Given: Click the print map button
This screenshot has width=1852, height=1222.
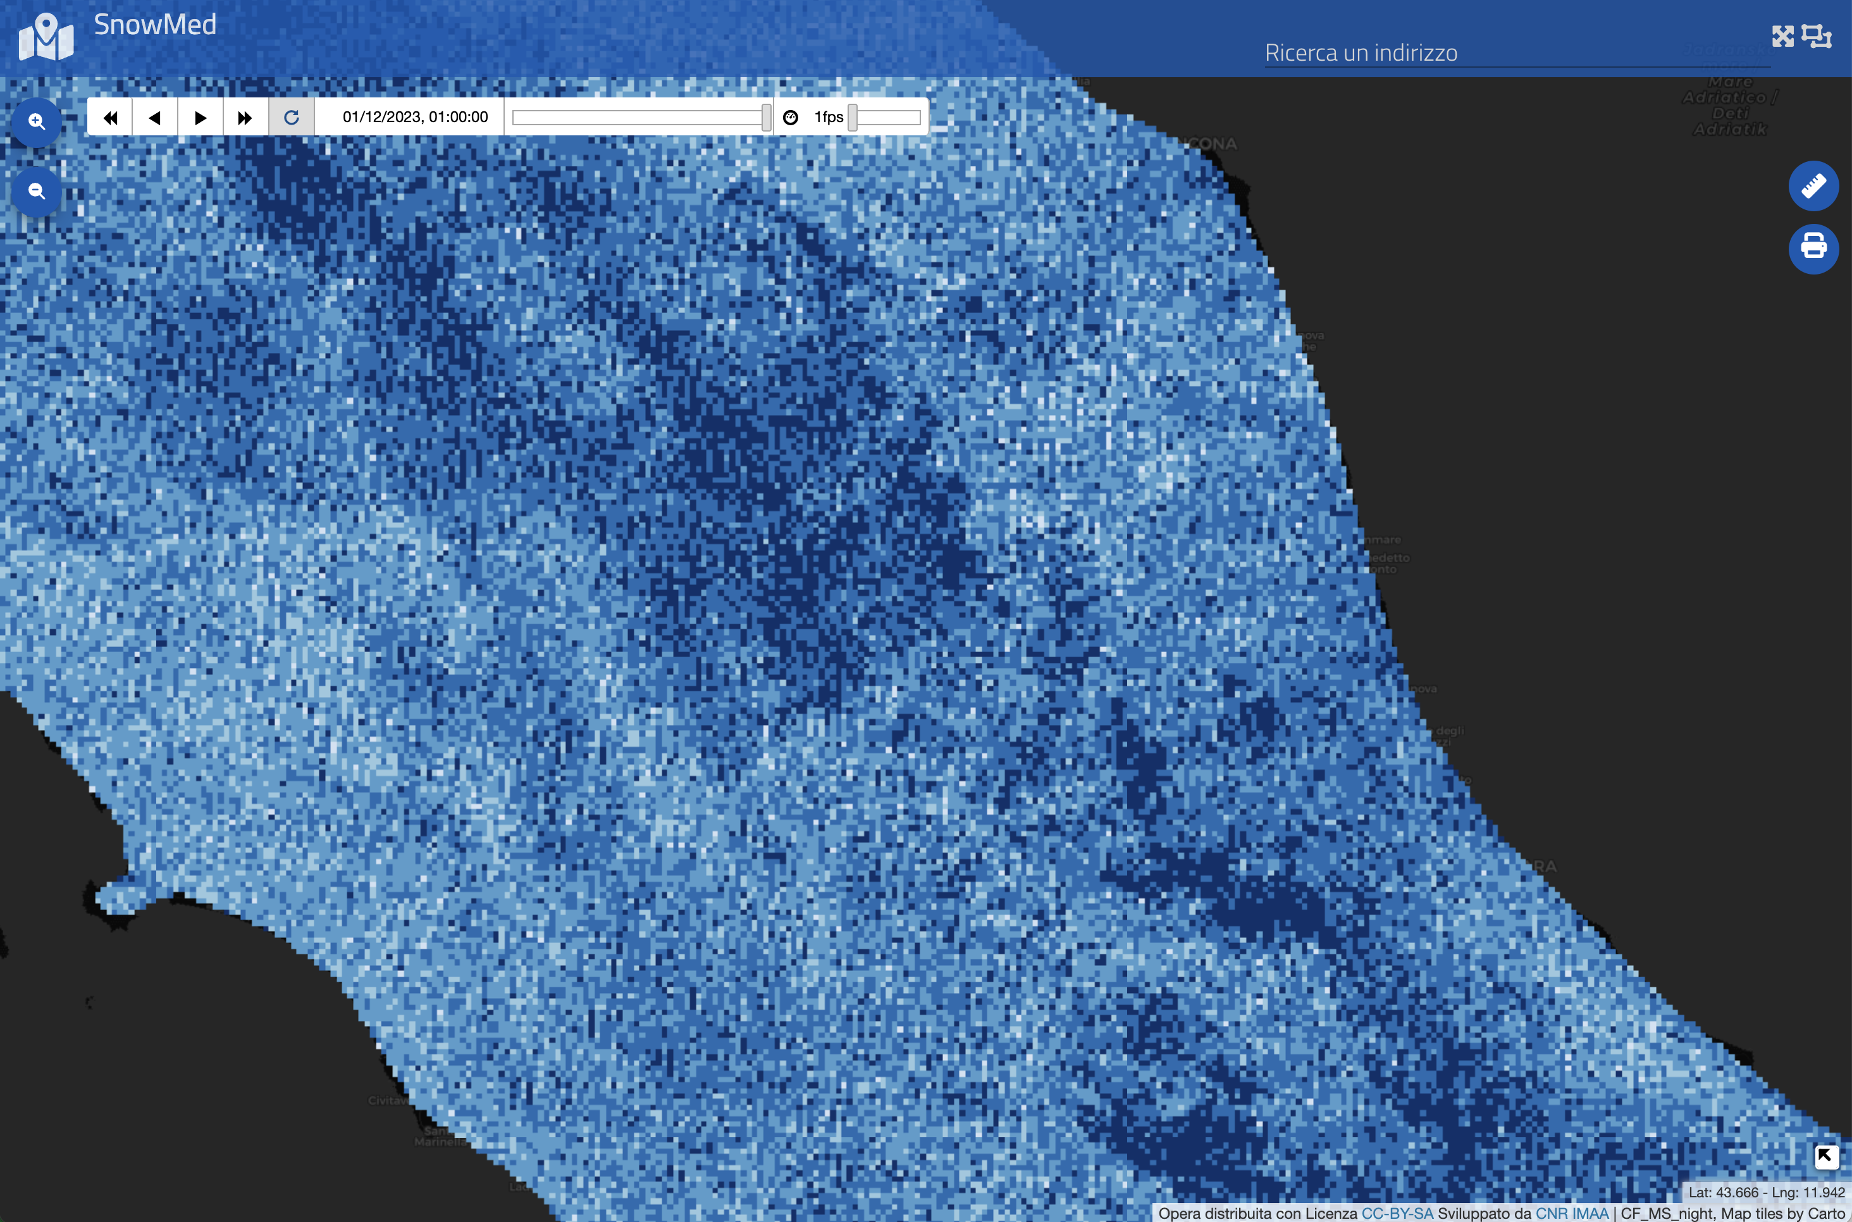Looking at the screenshot, I should [1813, 249].
